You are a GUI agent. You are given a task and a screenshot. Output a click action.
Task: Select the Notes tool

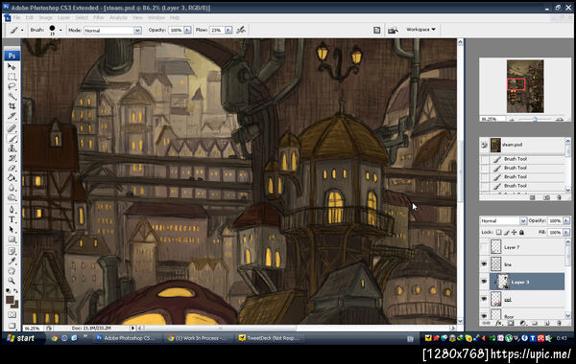click(x=12, y=252)
